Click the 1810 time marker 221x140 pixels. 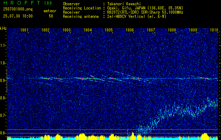214,30
